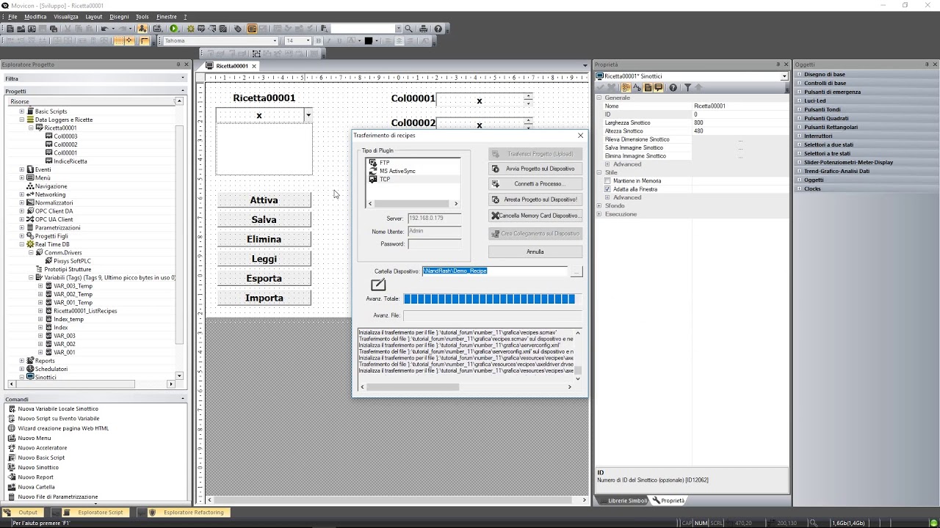Click Connetti a Processo button
The image size is (940, 528).
(x=535, y=184)
